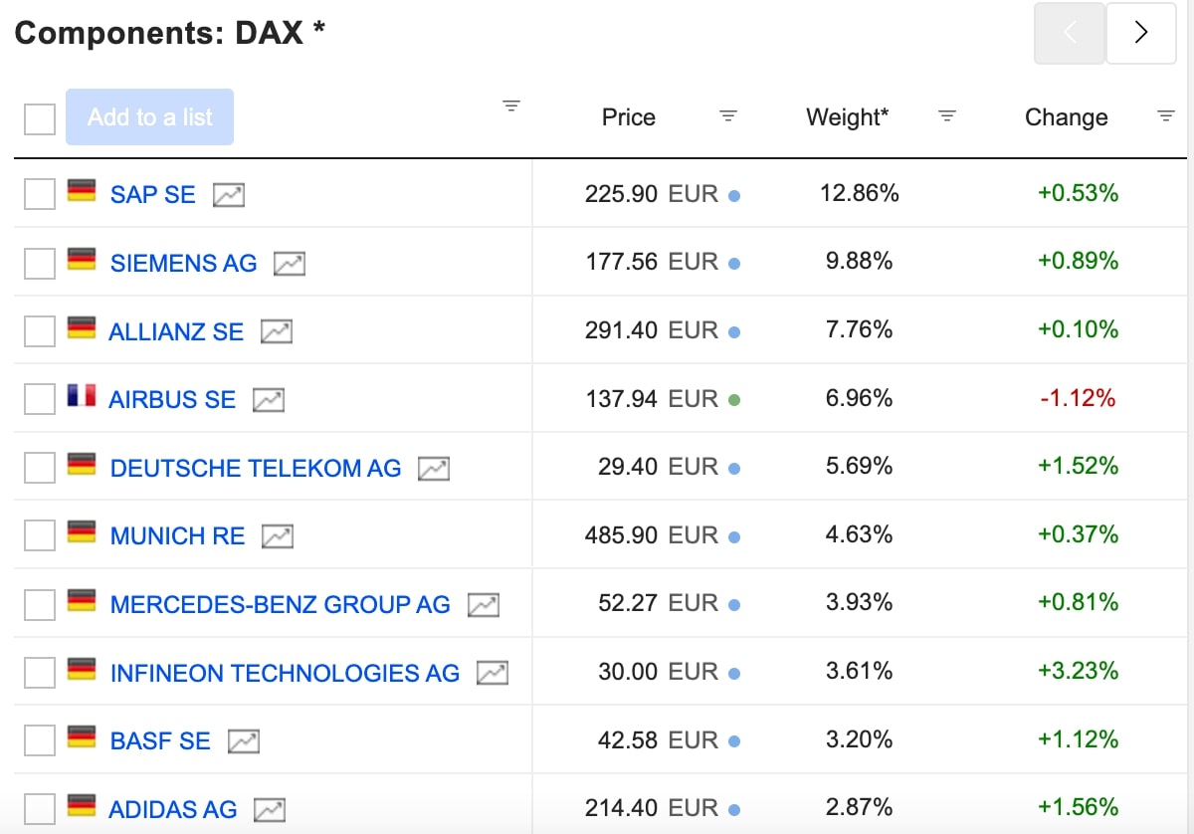1194x834 pixels.
Task: Open the chart icon next to INFINEON TECHNOLOGIES AG
Action: pos(493,673)
